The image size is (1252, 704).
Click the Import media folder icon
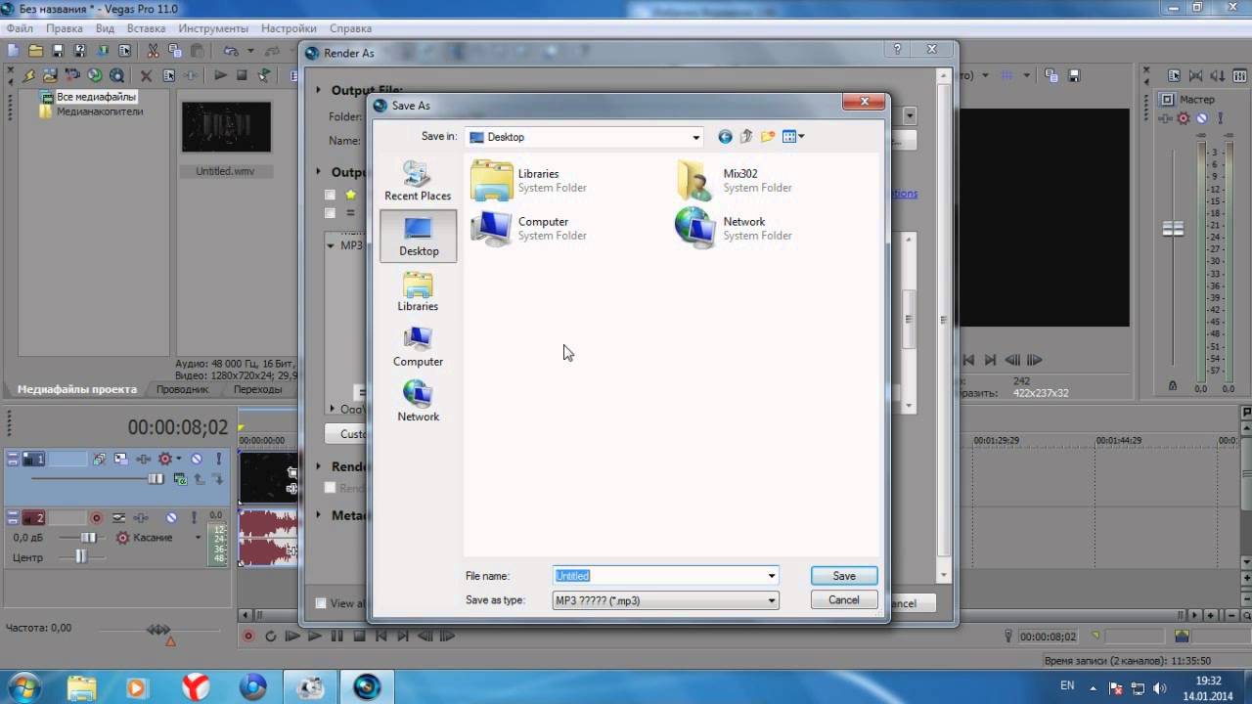pos(50,75)
